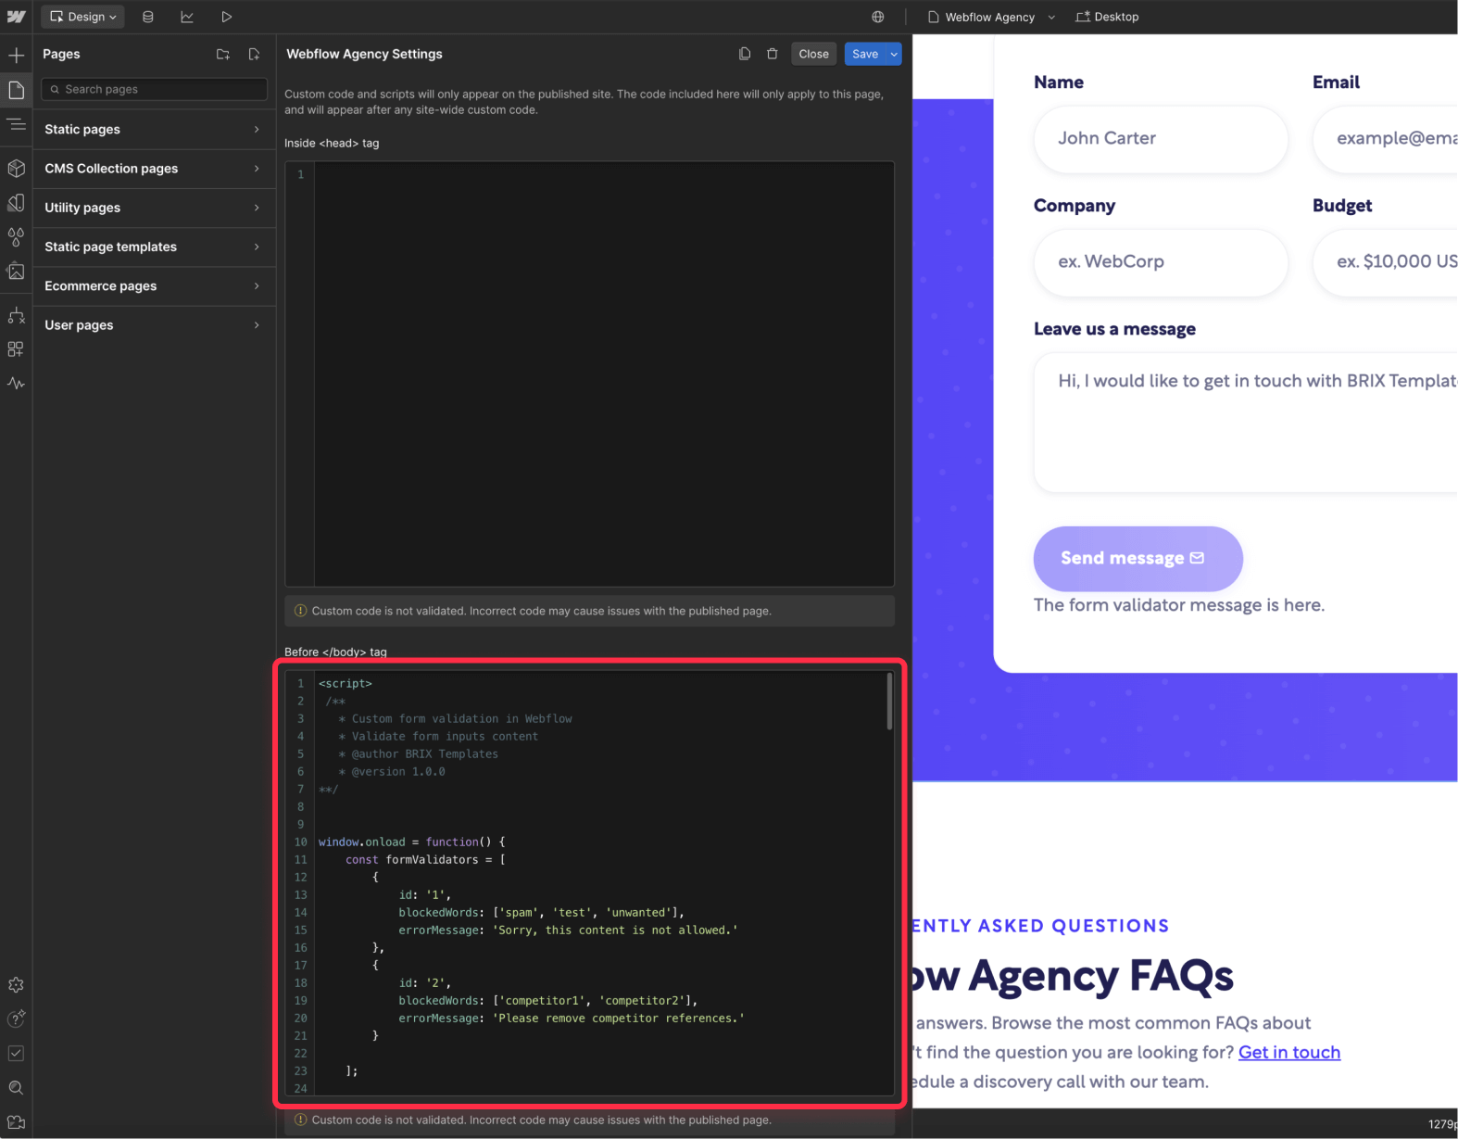Follow the Get in touch link

click(1289, 1052)
